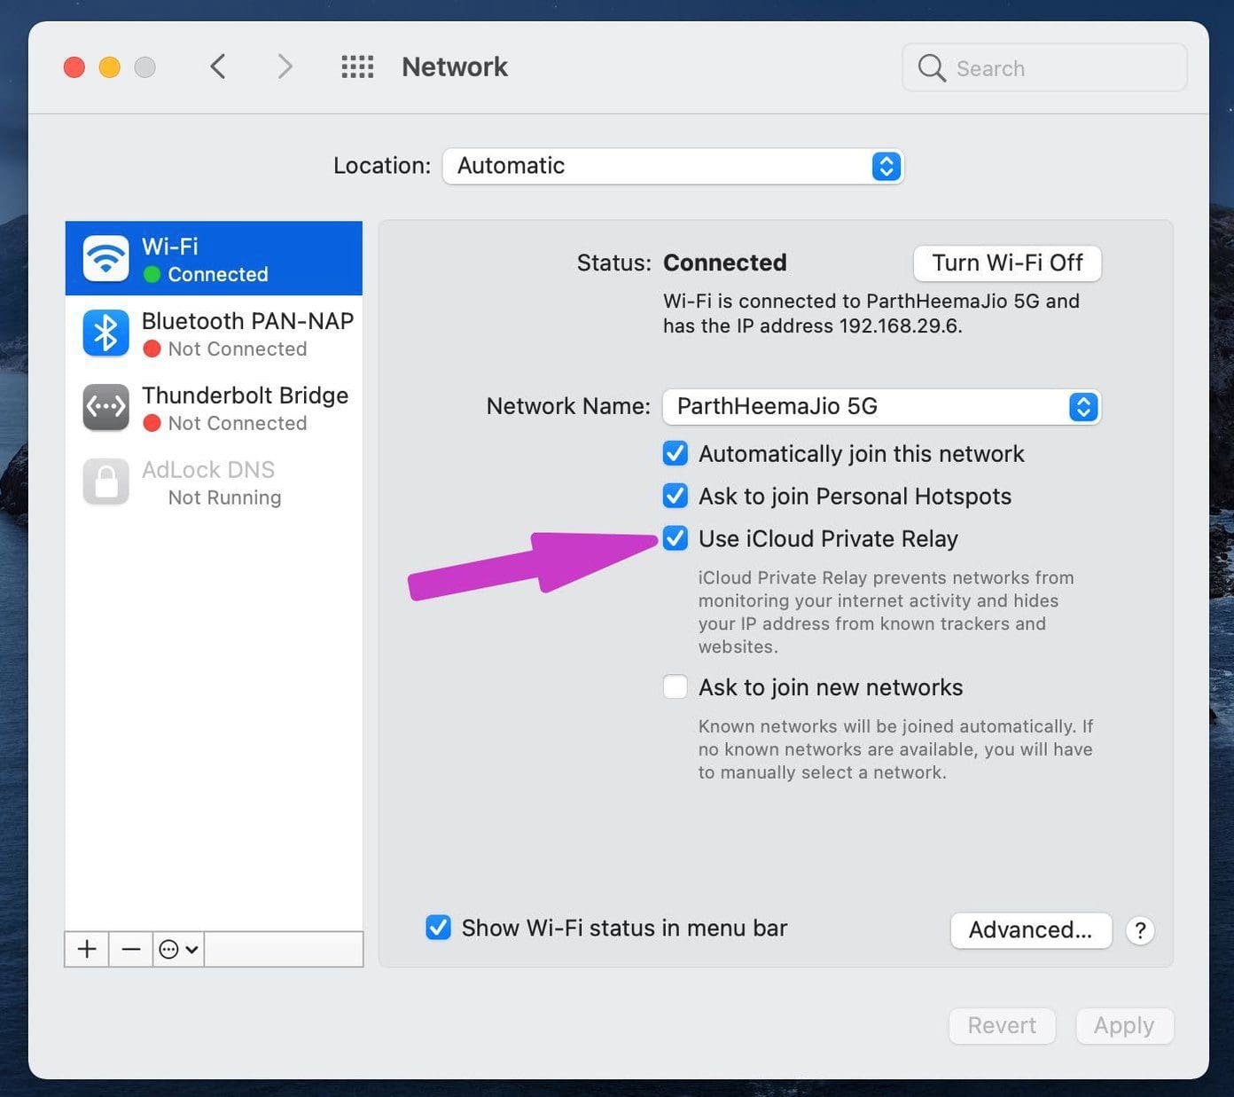Click the Known networks description text
The height and width of the screenshot is (1097, 1234).
[x=895, y=749]
